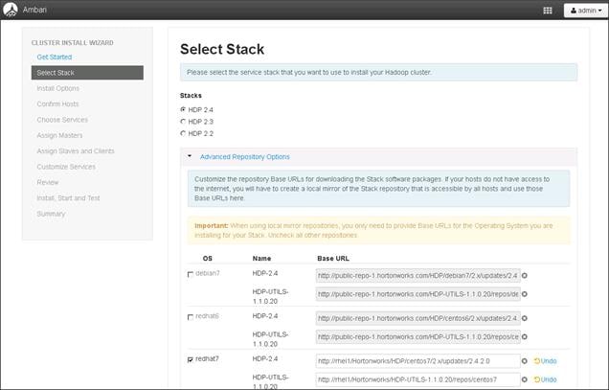Open the Choose Services wizard step
This screenshot has height=390, width=609.
[x=62, y=120]
